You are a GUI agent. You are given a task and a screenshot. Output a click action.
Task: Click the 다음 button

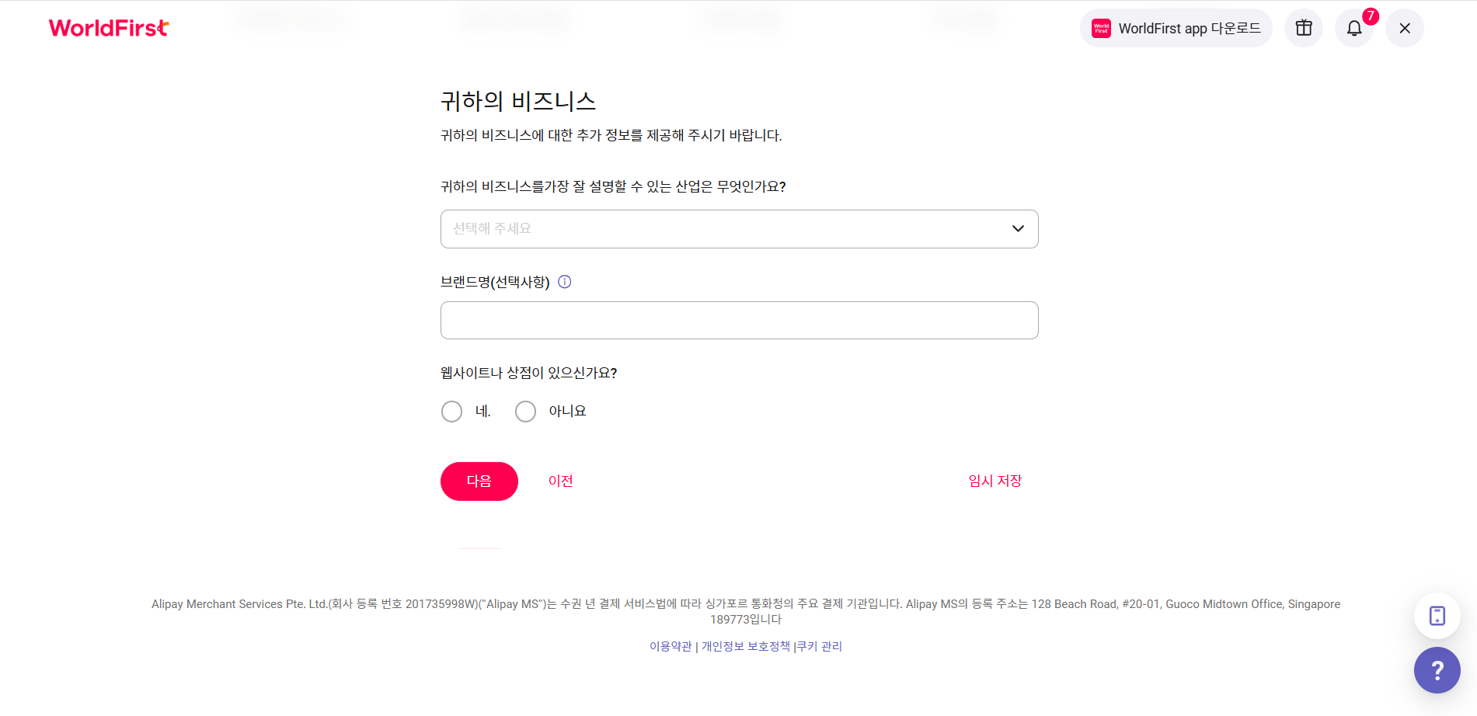coord(479,481)
